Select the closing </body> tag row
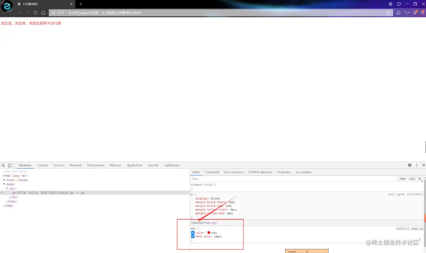 [x=11, y=201]
